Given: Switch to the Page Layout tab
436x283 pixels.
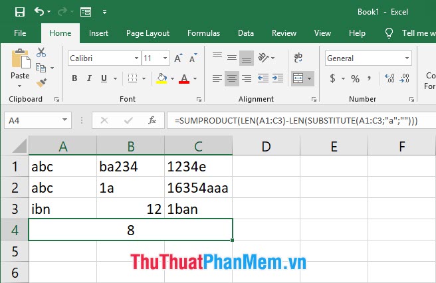Looking at the screenshot, I should [x=148, y=33].
